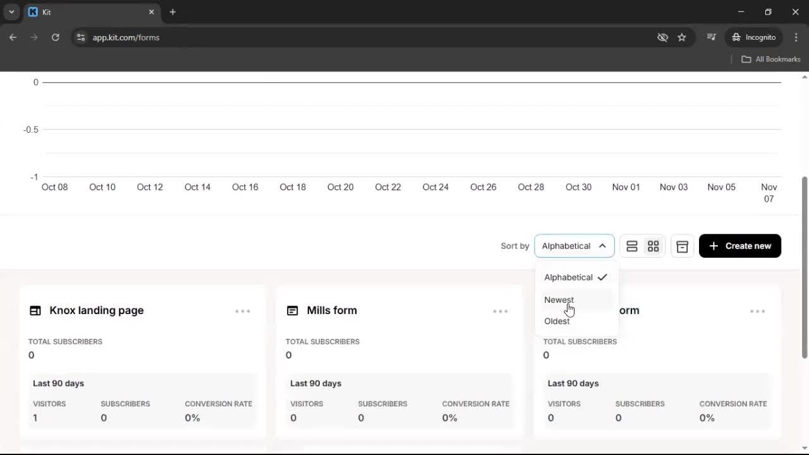The height and width of the screenshot is (455, 809).
Task: Click the page vertical scrollbar
Action: tap(804, 265)
